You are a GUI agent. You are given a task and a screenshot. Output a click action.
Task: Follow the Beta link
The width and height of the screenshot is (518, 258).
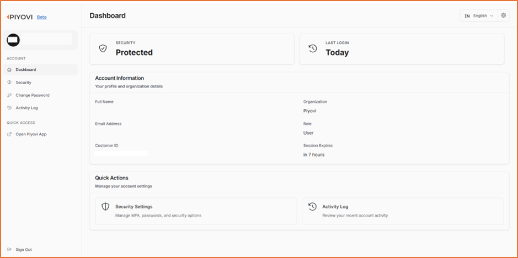[41, 17]
